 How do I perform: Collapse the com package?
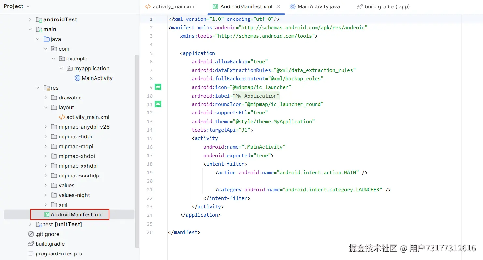[46, 49]
